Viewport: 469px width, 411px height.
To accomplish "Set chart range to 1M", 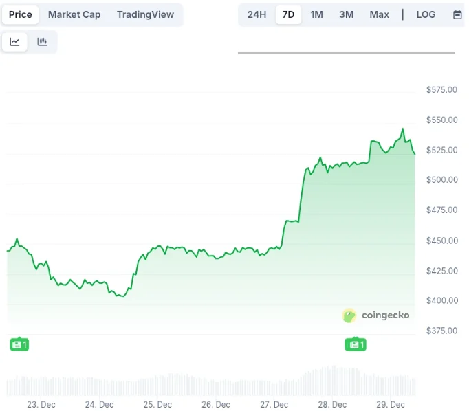I will click(x=316, y=14).
